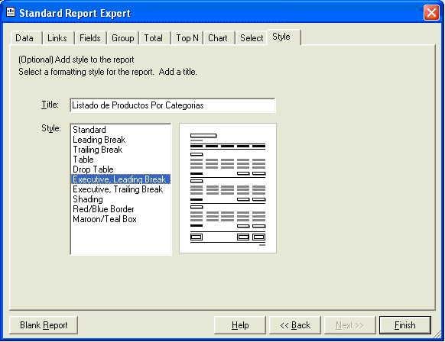The width and height of the screenshot is (445, 342).
Task: Switch to the Data tab
Action: coord(24,38)
